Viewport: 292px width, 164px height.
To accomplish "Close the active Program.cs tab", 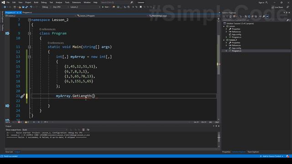I will (20, 12).
